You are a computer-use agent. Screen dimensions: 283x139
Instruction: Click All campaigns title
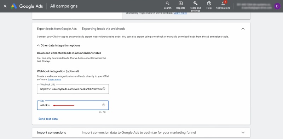point(64,6)
